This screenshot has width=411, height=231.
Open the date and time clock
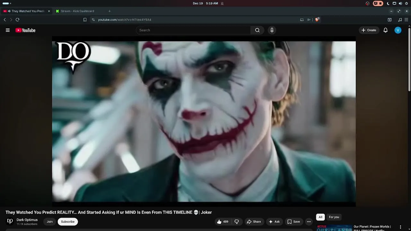point(205,3)
